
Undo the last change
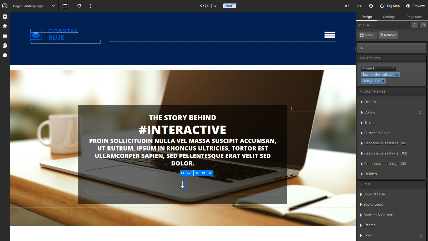click(x=347, y=6)
